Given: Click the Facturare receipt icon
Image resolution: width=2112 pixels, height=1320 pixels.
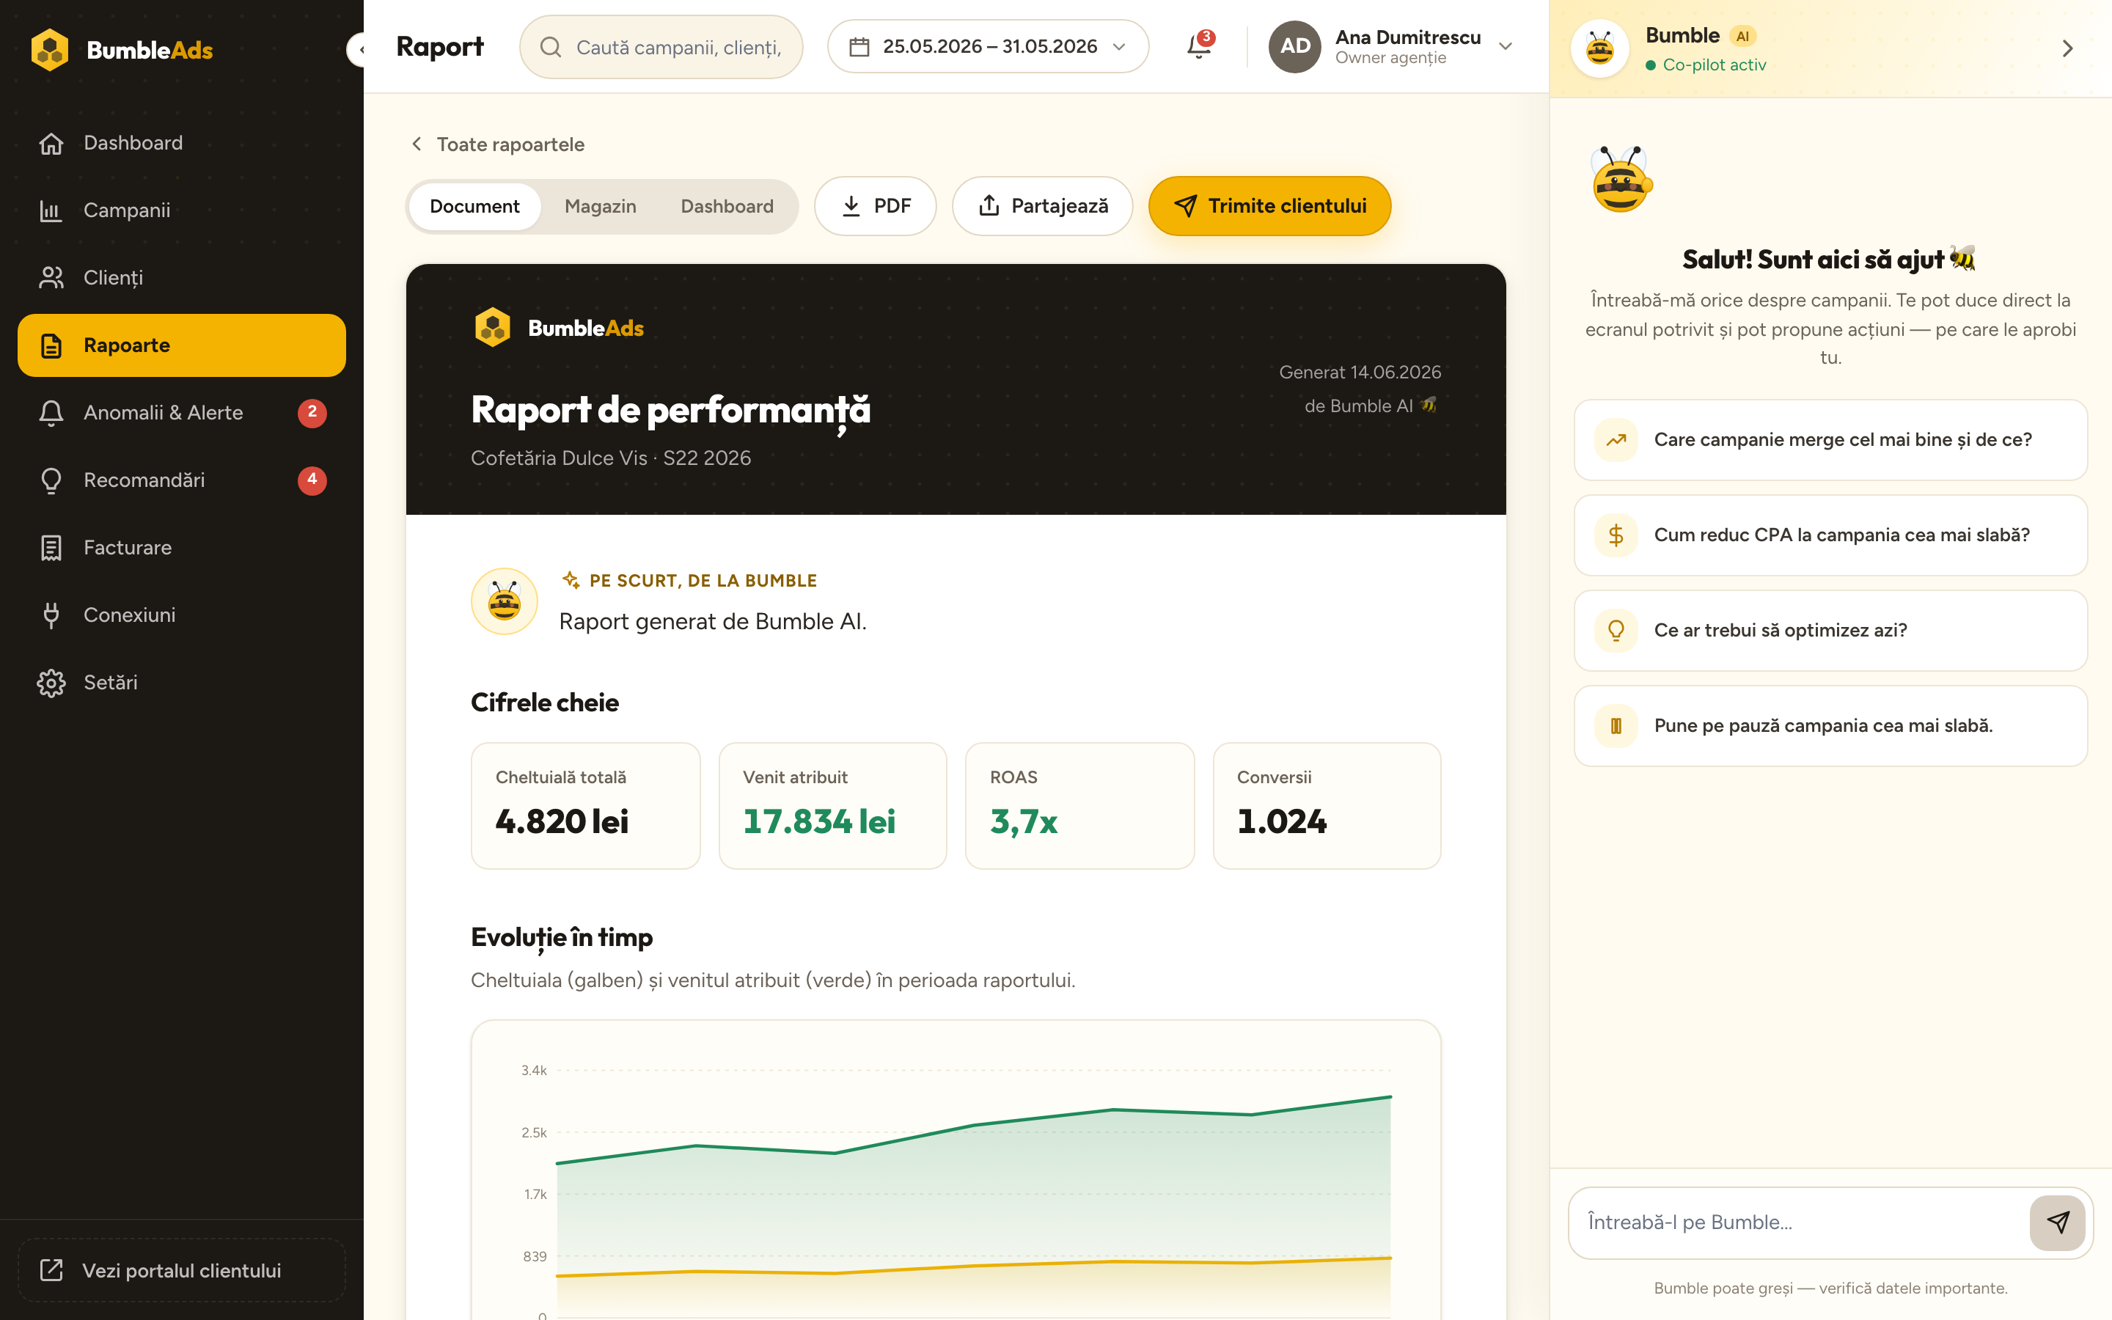Looking at the screenshot, I should 51,547.
